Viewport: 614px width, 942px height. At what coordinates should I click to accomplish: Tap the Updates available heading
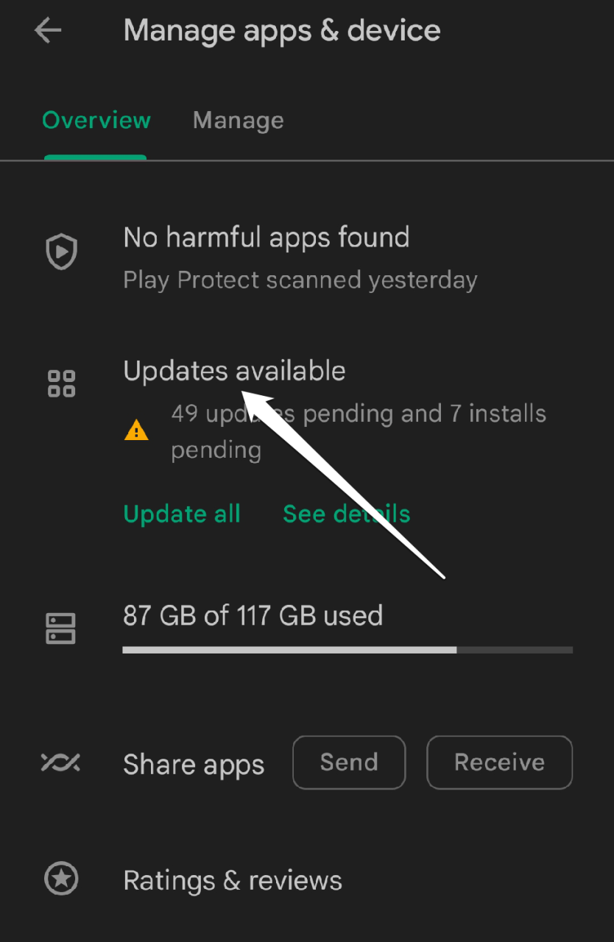coord(234,371)
